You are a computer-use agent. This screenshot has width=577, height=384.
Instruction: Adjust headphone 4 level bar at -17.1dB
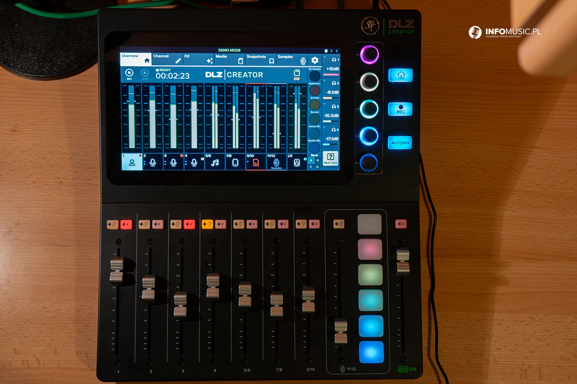tap(331, 144)
